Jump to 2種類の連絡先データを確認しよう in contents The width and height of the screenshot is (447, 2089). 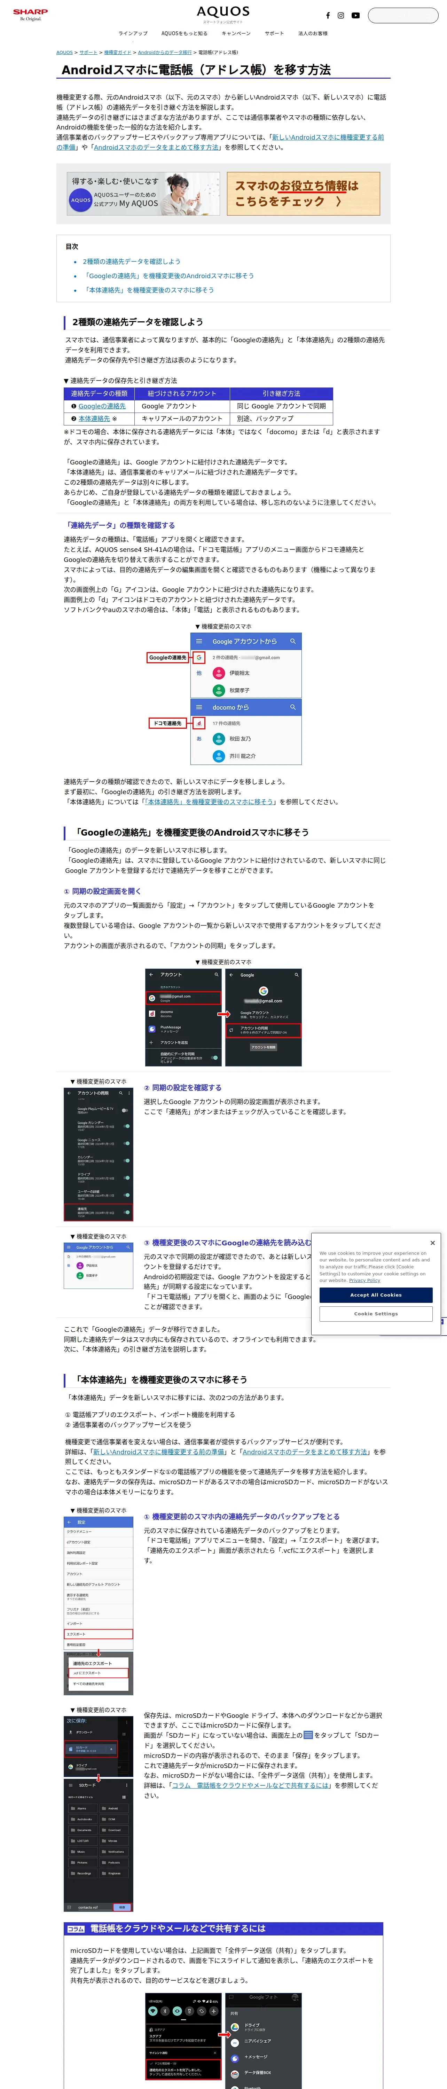[132, 262]
